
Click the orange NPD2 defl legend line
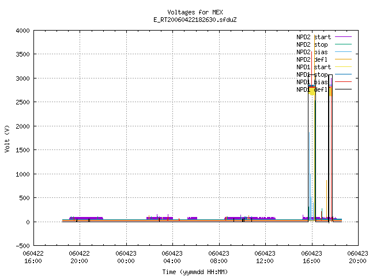pos(343,59)
